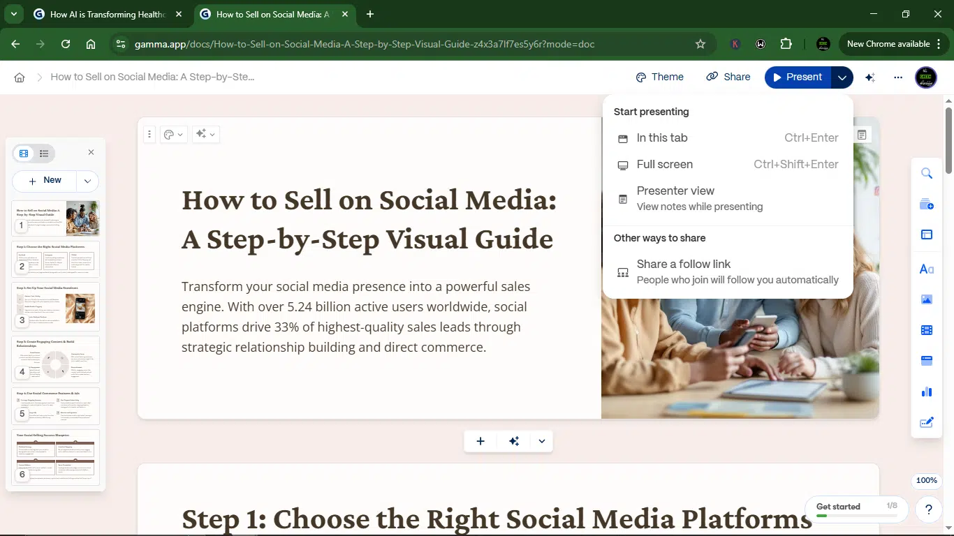This screenshot has width=954, height=536.
Task: Close the slide navigation panel
Action: pyautogui.click(x=91, y=152)
